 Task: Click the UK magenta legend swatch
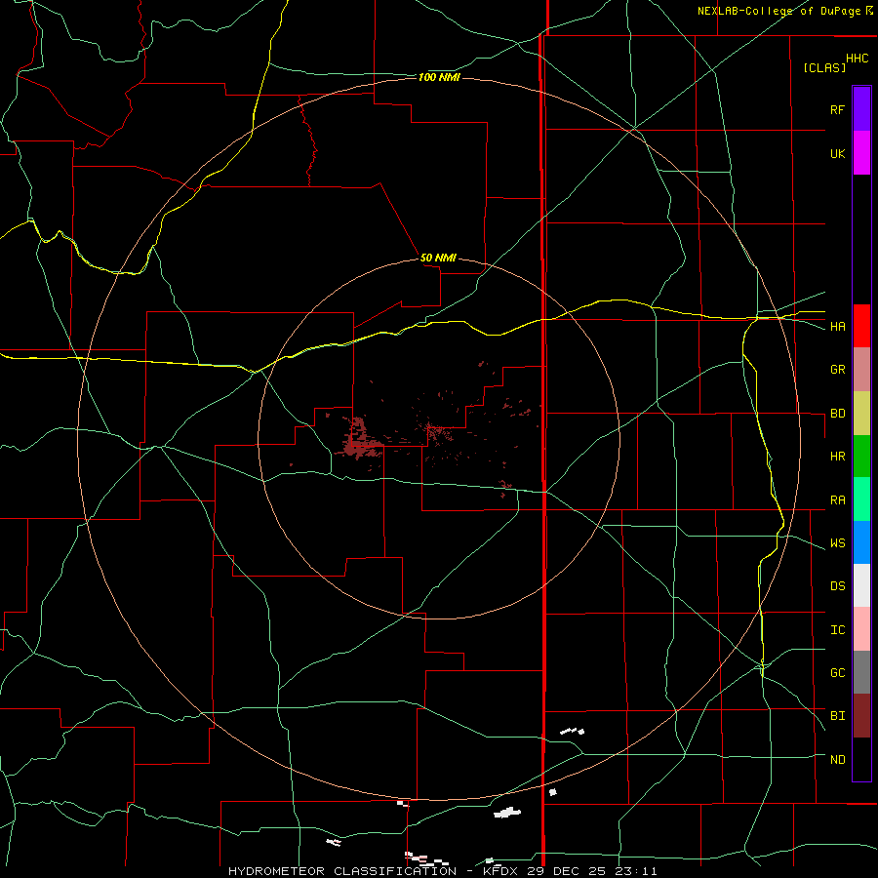coord(861,153)
